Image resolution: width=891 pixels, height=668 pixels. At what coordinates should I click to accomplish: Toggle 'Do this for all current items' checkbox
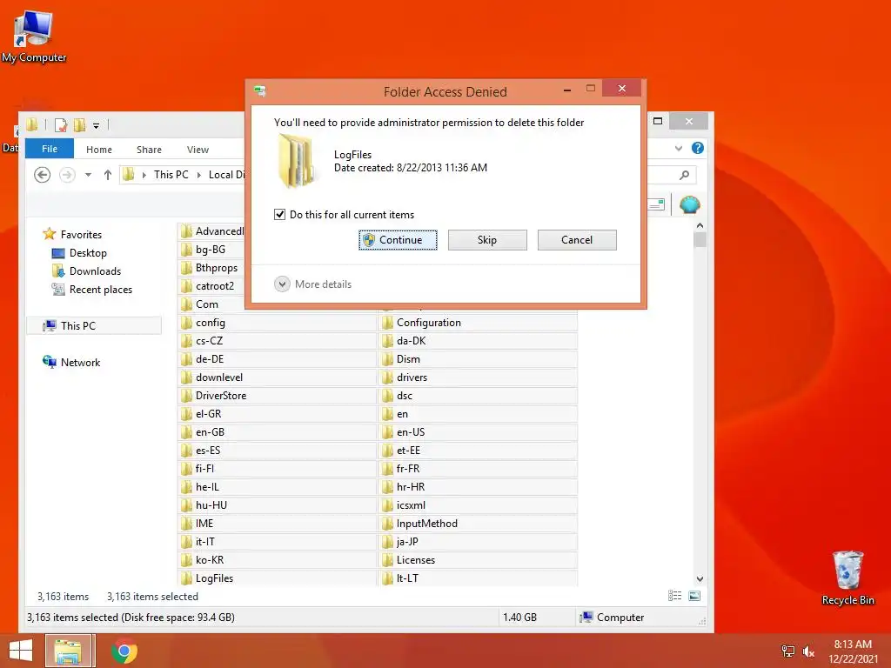[279, 214]
